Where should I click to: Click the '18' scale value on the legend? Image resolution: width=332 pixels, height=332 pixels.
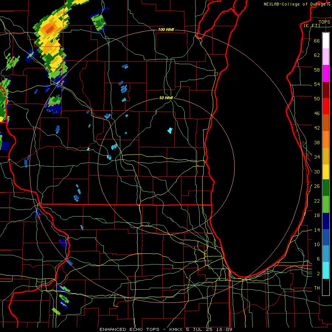pyautogui.click(x=317, y=215)
